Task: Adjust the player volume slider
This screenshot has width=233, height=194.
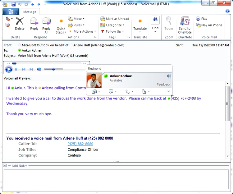Action: (x=53, y=69)
